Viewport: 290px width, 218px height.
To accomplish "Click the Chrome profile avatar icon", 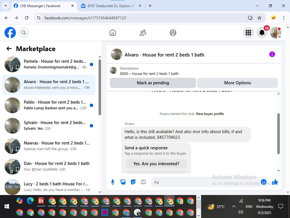I will click(274, 18).
